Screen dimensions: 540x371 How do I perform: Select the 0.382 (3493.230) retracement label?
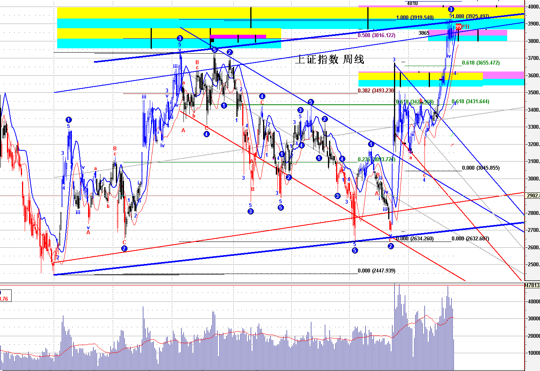376,91
